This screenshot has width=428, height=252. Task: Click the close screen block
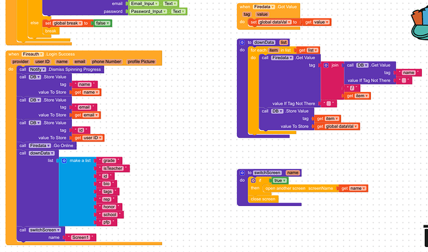point(263,199)
